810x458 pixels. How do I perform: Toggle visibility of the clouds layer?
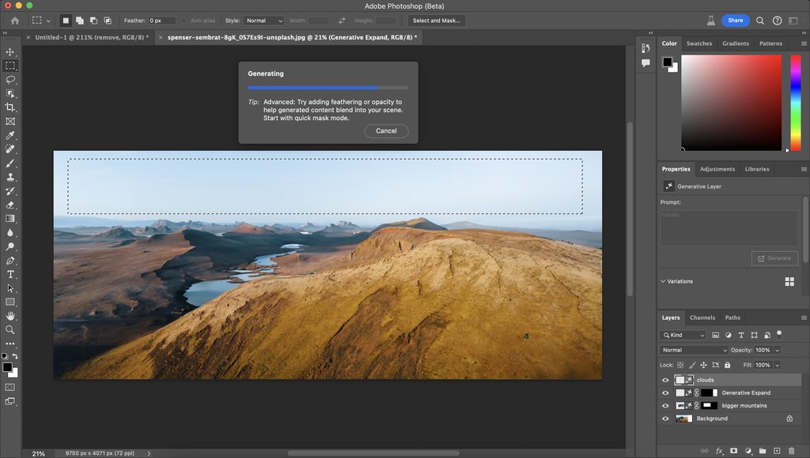[665, 380]
